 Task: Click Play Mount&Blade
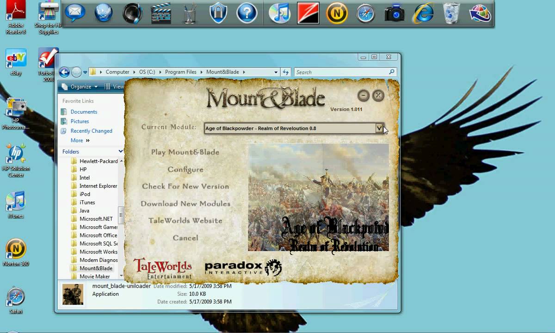[x=185, y=152]
